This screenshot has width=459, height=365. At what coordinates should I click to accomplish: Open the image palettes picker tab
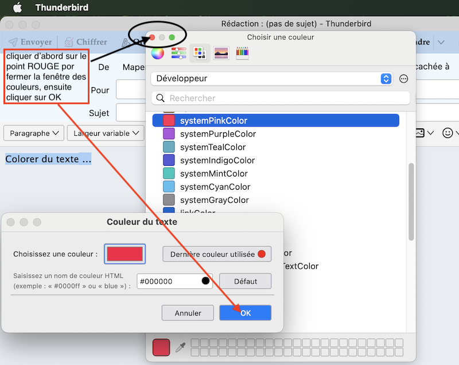point(221,53)
